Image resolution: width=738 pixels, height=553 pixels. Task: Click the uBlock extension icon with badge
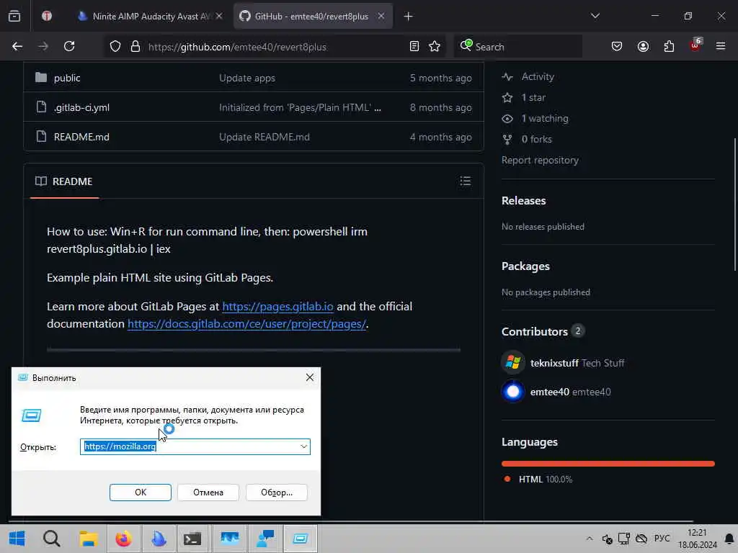(x=695, y=45)
